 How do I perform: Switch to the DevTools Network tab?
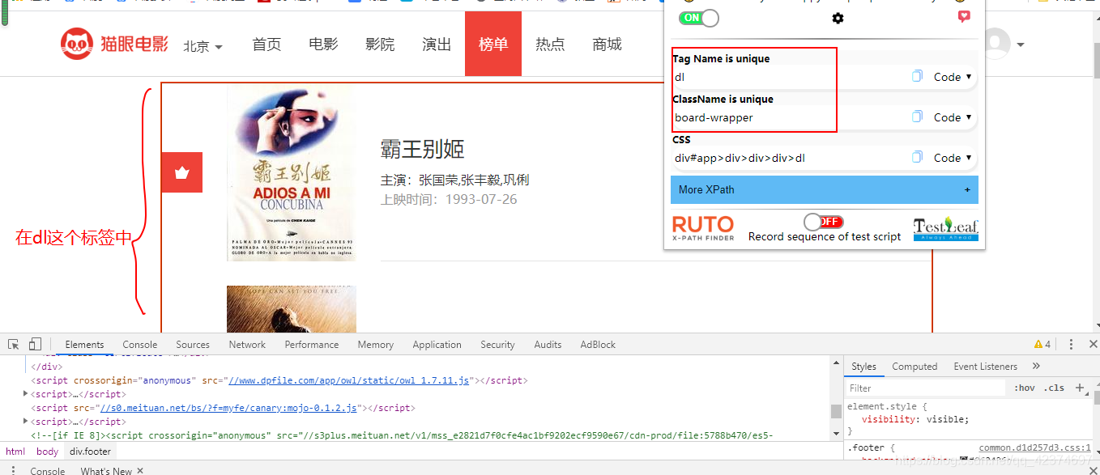[247, 344]
